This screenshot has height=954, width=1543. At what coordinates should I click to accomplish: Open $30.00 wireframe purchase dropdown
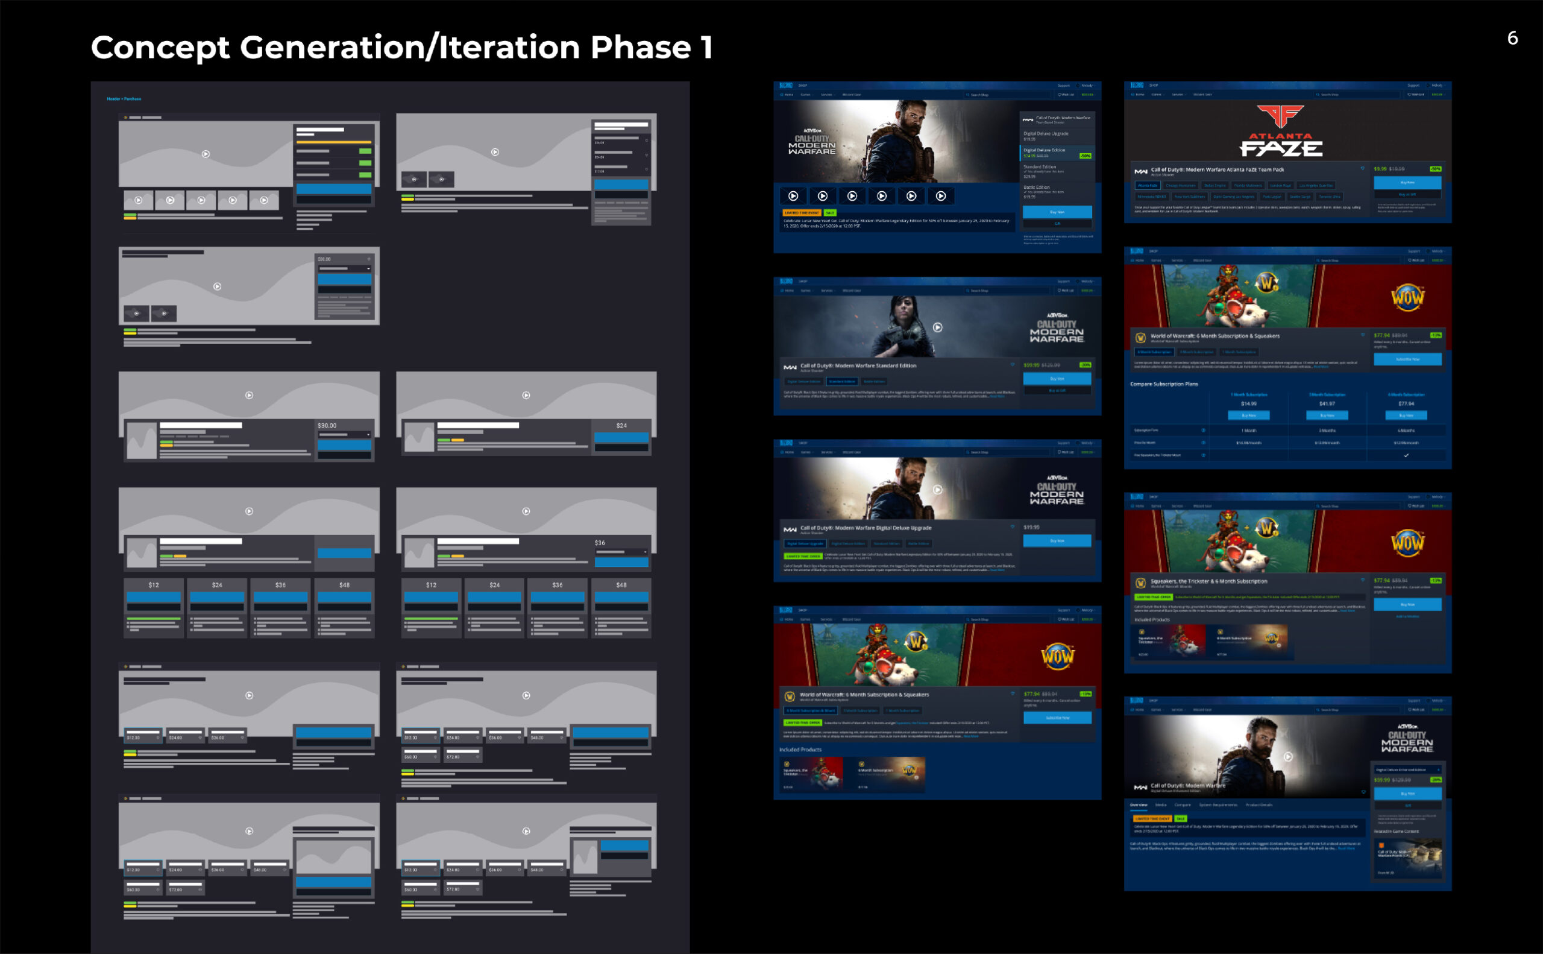pyautogui.click(x=345, y=435)
